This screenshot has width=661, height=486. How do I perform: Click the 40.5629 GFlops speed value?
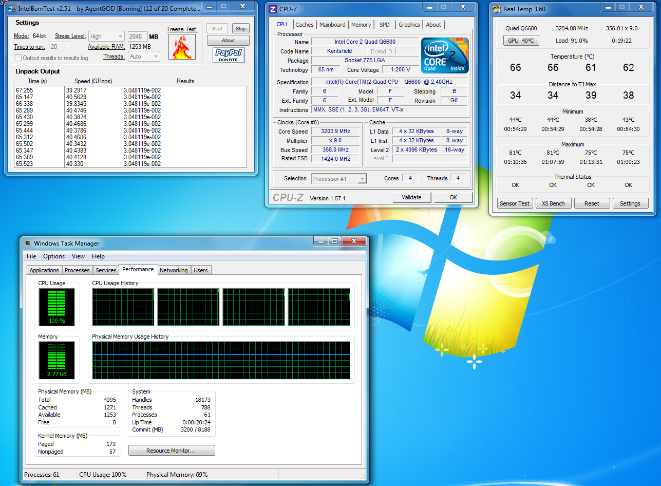pyautogui.click(x=76, y=97)
